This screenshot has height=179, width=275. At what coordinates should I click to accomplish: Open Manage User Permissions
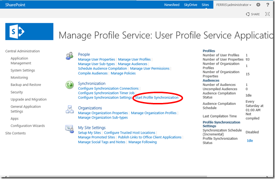click(x=150, y=68)
